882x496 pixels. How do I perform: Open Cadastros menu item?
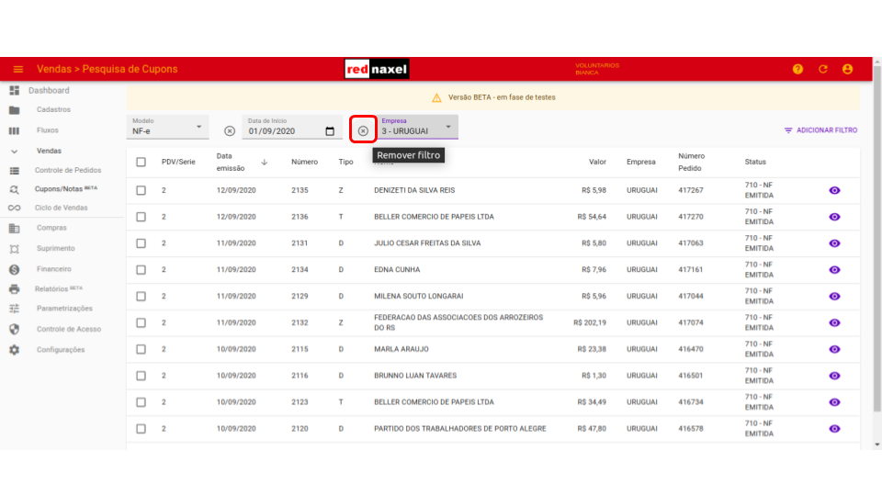[53, 109]
